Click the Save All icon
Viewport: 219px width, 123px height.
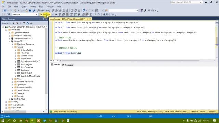[x=34, y=11]
